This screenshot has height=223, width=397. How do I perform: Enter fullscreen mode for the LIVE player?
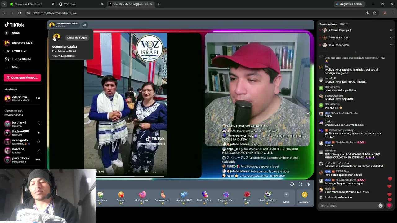tap(300, 184)
